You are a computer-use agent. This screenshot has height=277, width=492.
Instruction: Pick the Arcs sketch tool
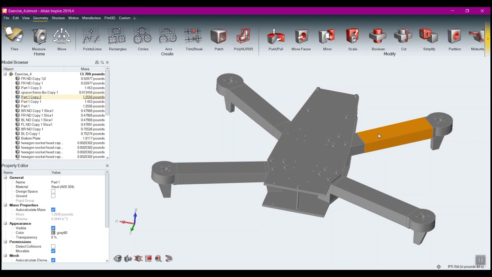pyautogui.click(x=168, y=39)
